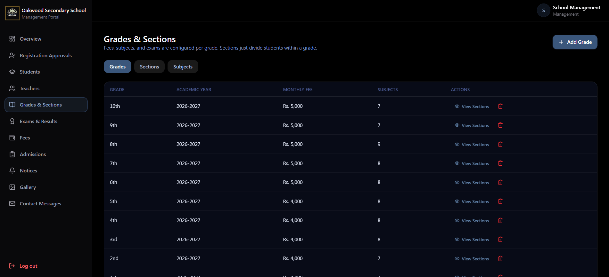The width and height of the screenshot is (609, 277).
Task: View Sections for 9th grade
Action: [472, 125]
